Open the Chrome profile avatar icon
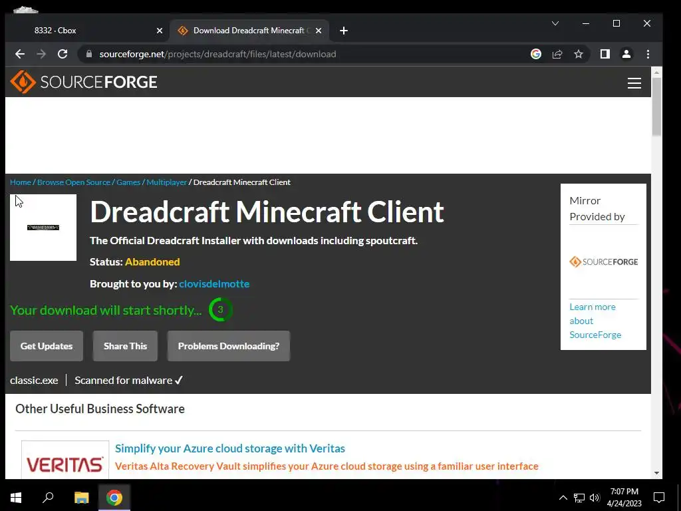Screen dimensions: 681x511 pyautogui.click(x=626, y=54)
